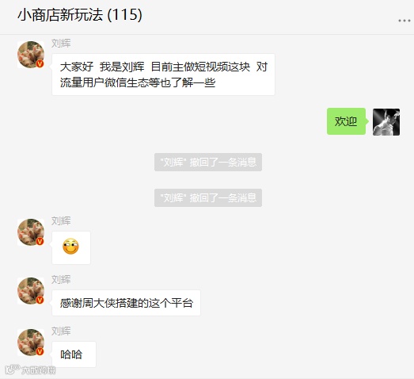Click the 刘辉 name label above 哈哈 message
Viewport: 414px width, 379px height.
(61, 331)
